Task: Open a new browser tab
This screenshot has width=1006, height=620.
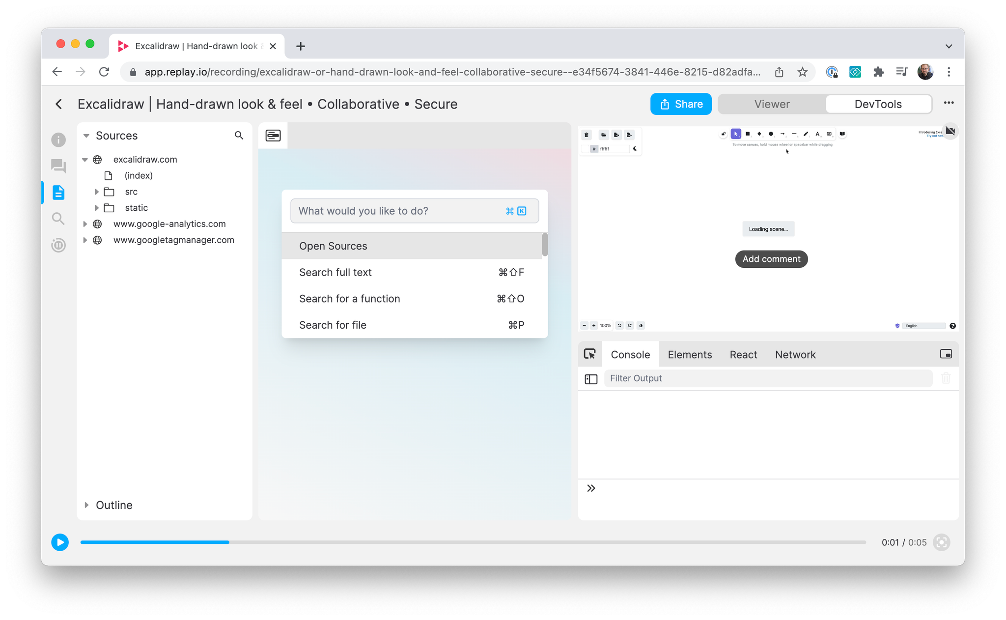Action: [x=301, y=46]
